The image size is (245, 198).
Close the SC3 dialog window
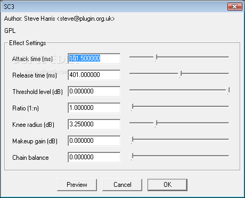point(235,7)
